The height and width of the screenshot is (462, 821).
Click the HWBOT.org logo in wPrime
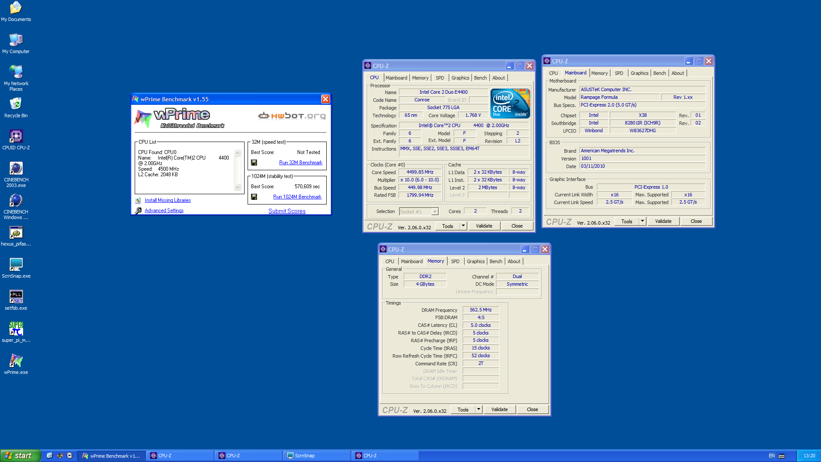click(x=292, y=115)
